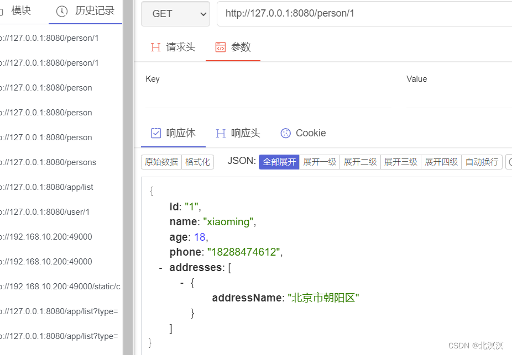This screenshot has height=355, width=512.
Task: Enable the 自动换行 word wrap option
Action: [481, 162]
